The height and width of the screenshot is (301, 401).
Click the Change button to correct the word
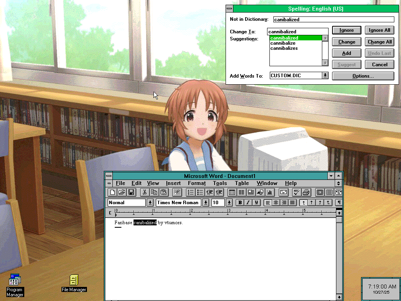click(x=347, y=42)
